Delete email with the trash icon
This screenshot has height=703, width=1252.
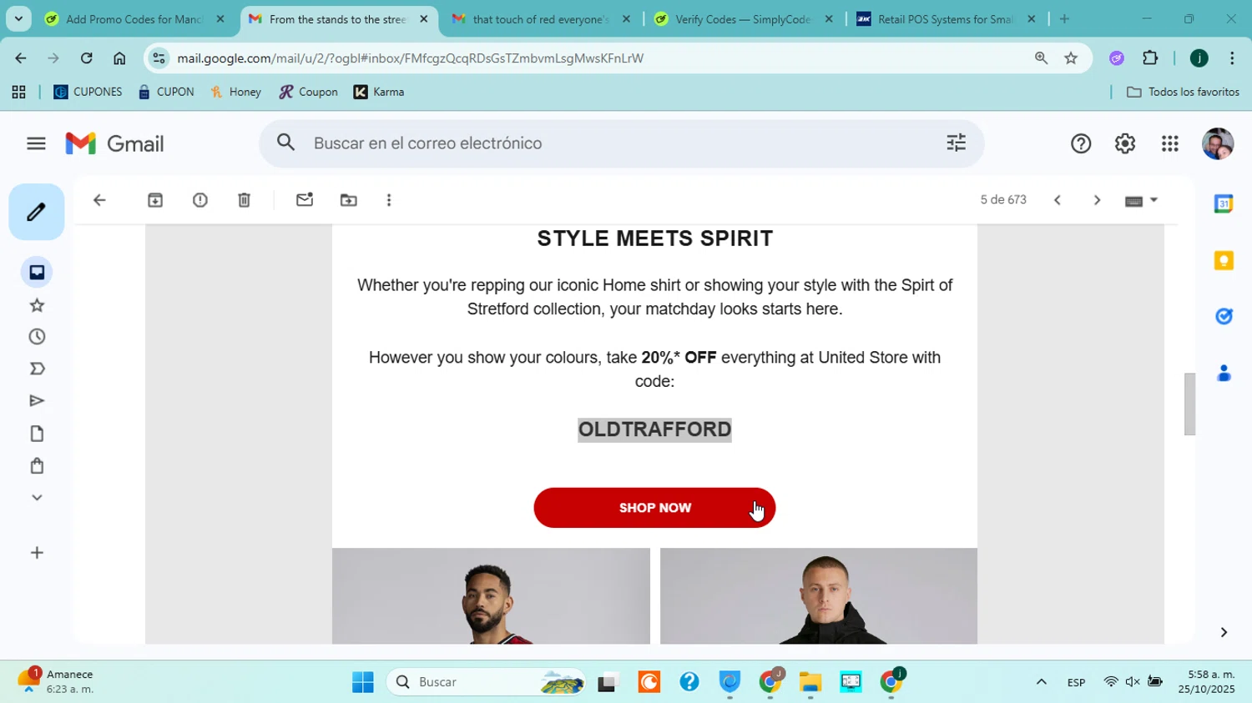coord(244,200)
